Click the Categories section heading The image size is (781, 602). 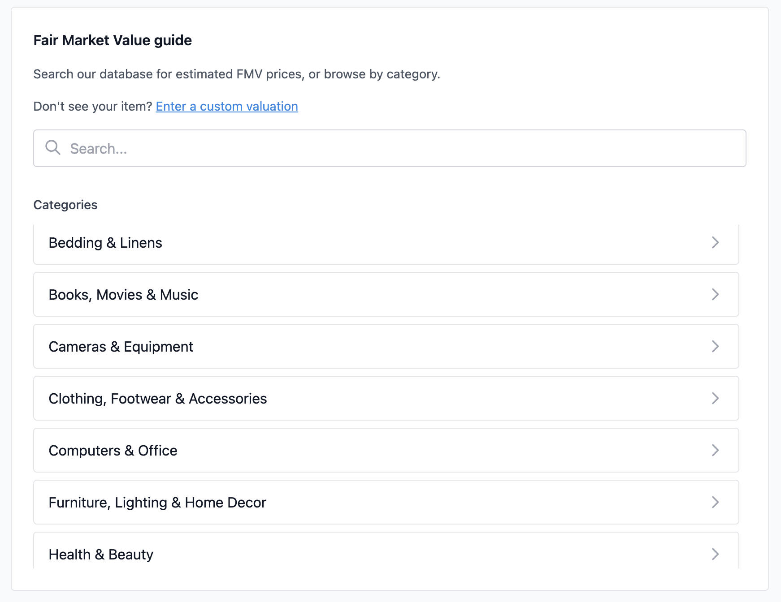[x=65, y=205]
